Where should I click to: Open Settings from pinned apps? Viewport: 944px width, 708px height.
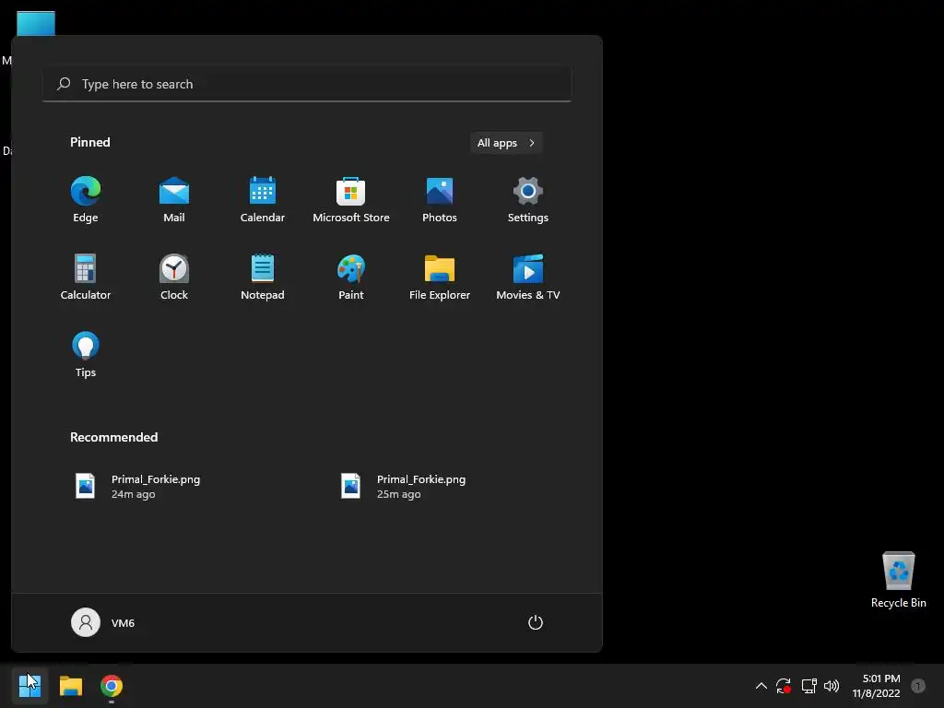pos(528,199)
